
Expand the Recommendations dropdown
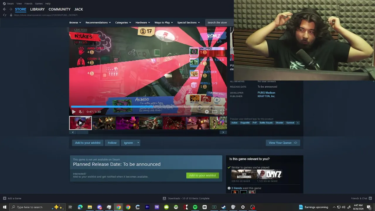pyautogui.click(x=98, y=23)
